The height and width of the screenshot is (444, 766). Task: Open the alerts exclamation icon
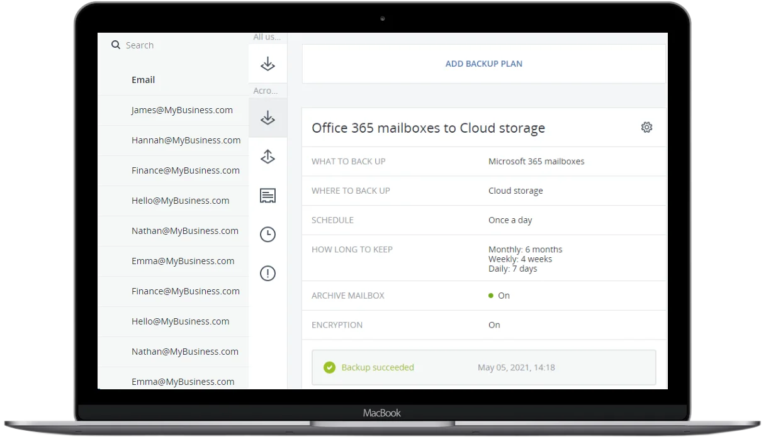coord(268,274)
